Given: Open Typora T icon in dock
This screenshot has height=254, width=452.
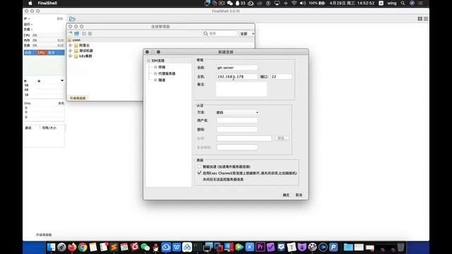Looking at the screenshot, I should click(x=292, y=247).
